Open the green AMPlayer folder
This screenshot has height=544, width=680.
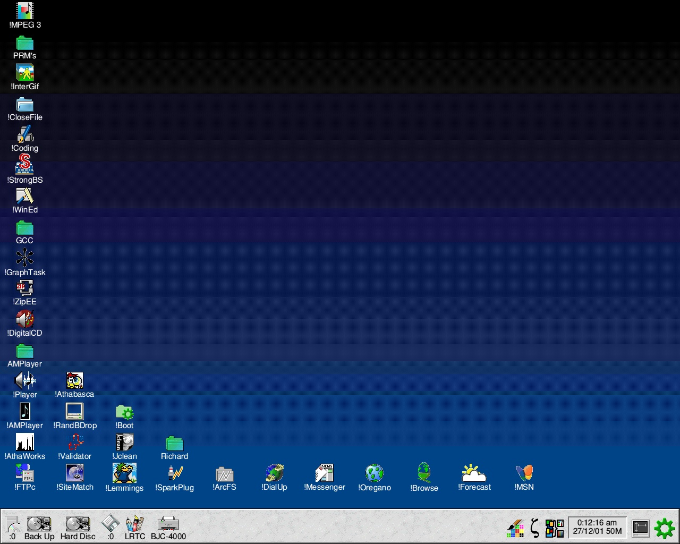[25, 351]
